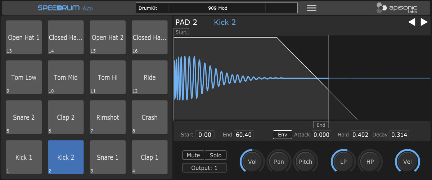Open the DrumKit category selector
The height and width of the screenshot is (180, 432).
(152, 8)
